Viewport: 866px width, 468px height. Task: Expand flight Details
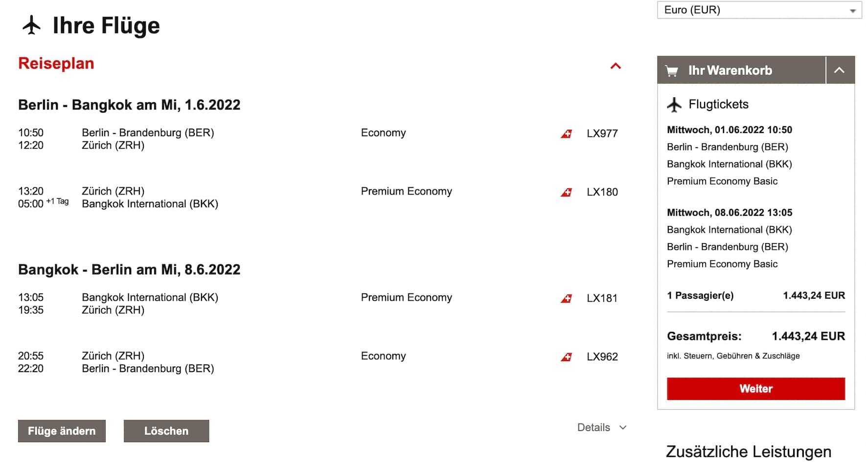602,427
